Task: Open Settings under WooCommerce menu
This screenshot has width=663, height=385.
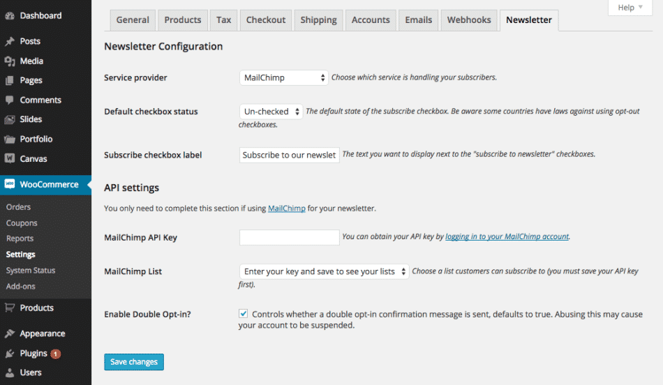Action: (21, 255)
